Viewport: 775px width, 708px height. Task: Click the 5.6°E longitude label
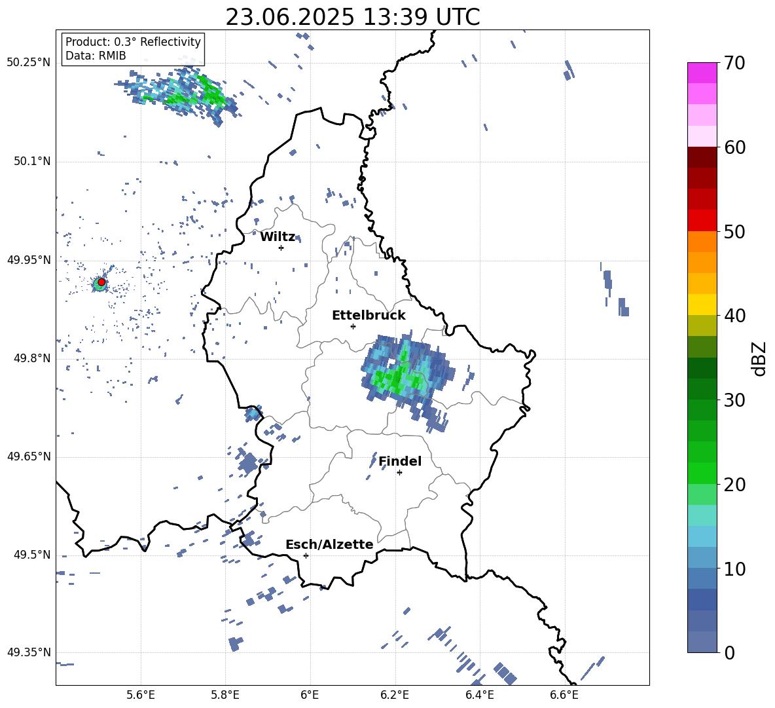coord(141,695)
